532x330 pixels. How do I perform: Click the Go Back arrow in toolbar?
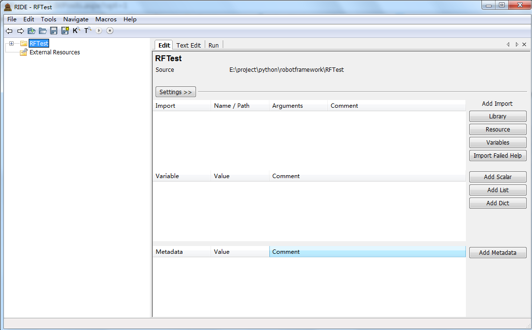click(9, 31)
